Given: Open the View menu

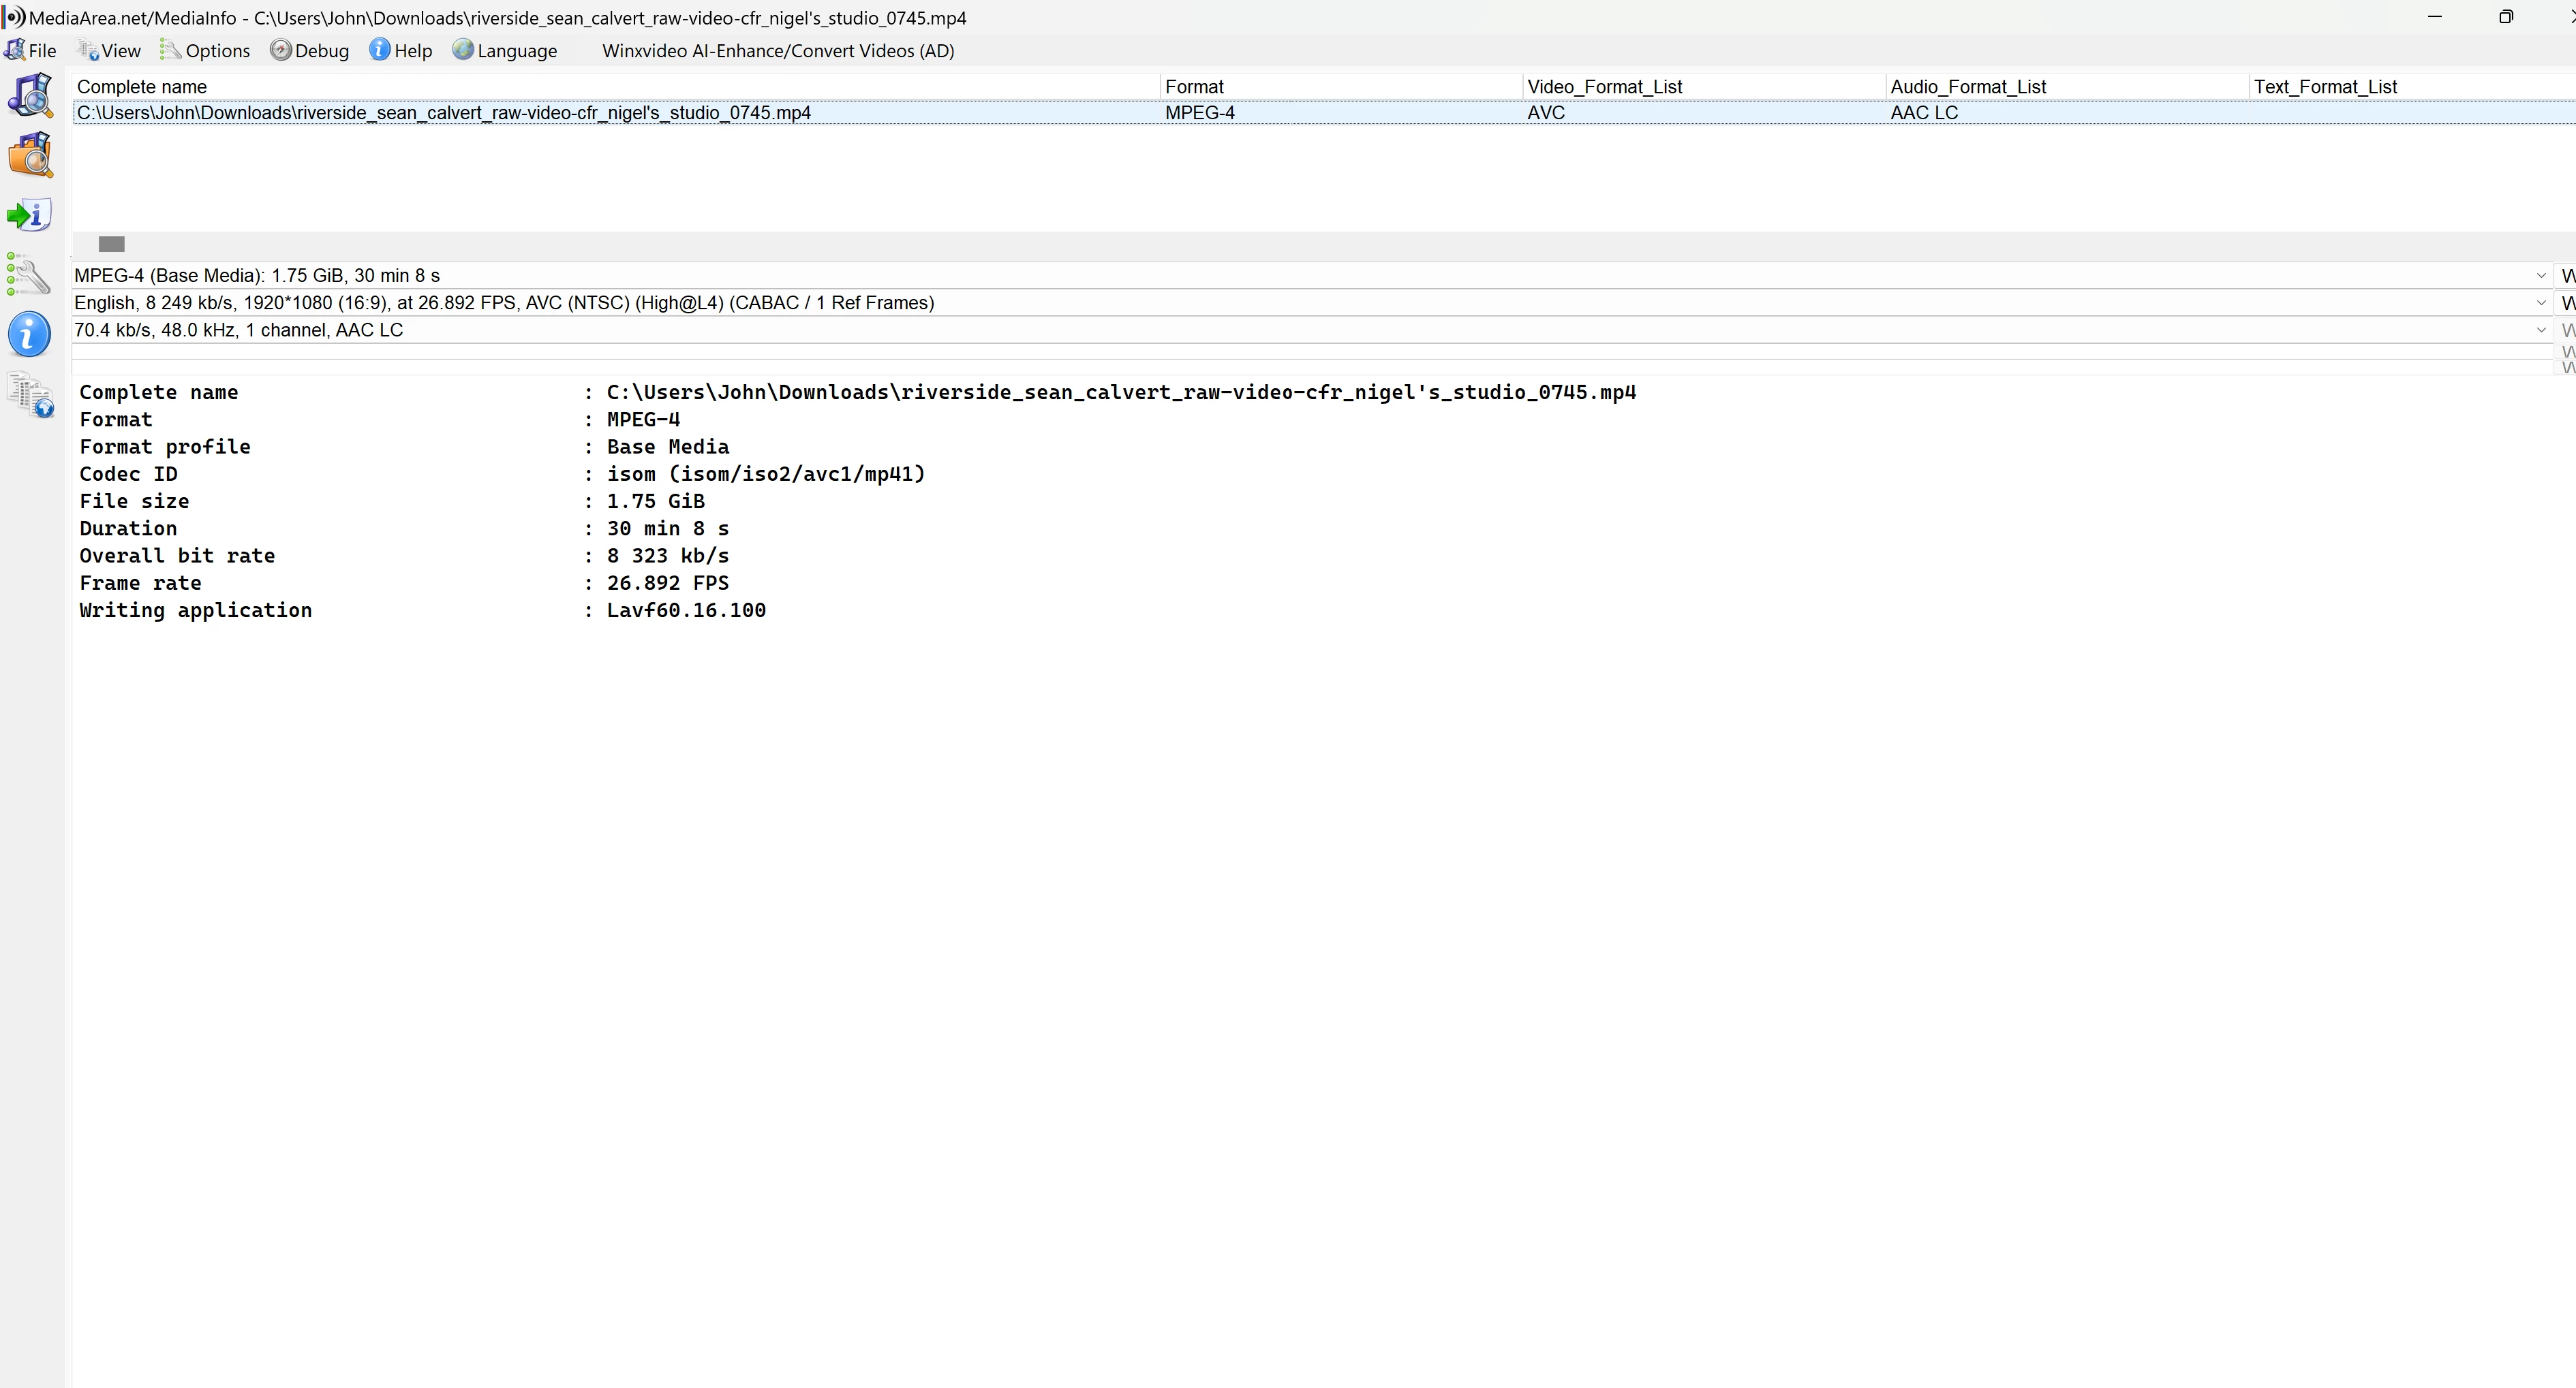Looking at the screenshot, I should (110, 51).
